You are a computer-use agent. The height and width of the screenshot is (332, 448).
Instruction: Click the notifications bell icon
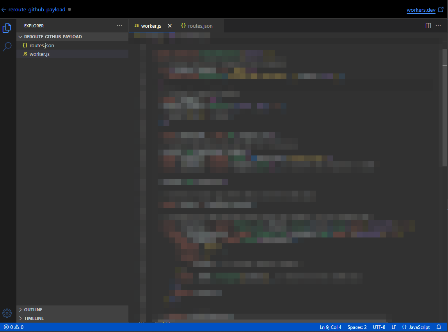point(439,327)
